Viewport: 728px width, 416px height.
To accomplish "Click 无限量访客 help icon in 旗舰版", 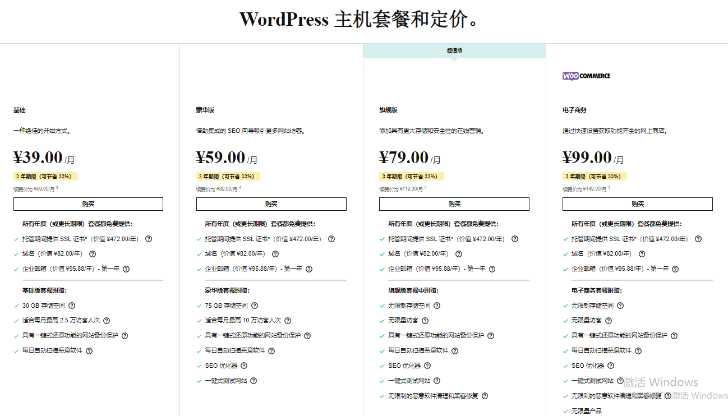I will click(425, 321).
